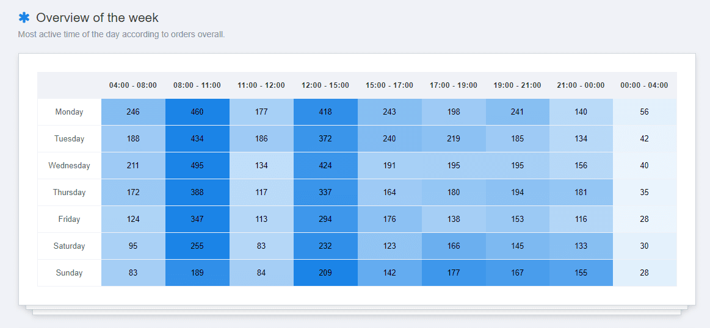Viewport: 710px width, 328px height.
Task: Click the Thursday 181 cell
Action: [581, 192]
